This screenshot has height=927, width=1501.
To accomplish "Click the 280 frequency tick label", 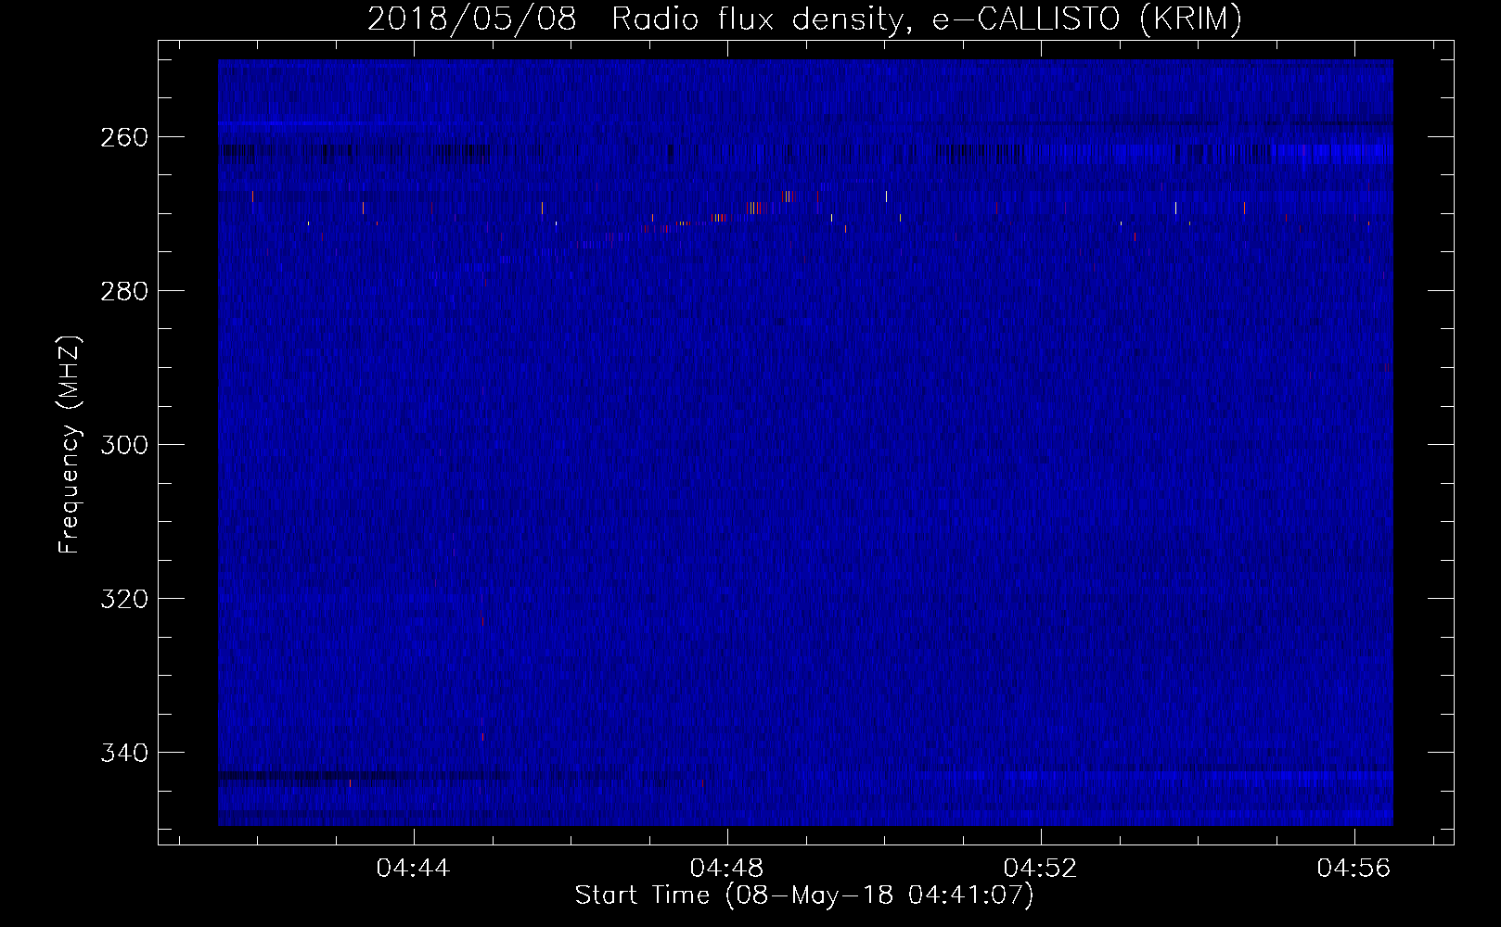I will [x=123, y=291].
